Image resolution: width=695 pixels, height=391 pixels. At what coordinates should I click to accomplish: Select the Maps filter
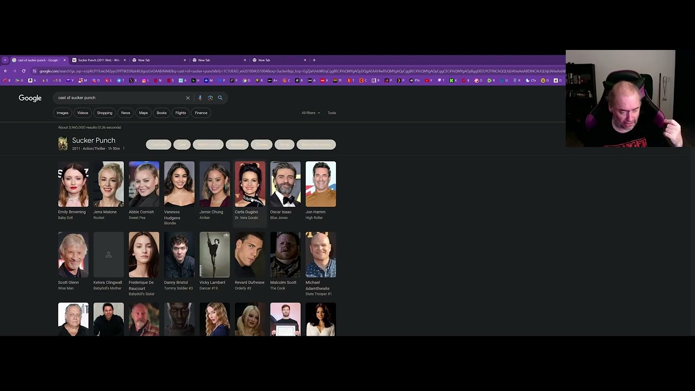pos(143,113)
